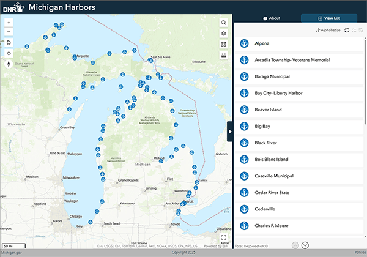Viewport: 367px width, 257px height.
Task: Click harbor marker near Marquette
Action: (75, 57)
